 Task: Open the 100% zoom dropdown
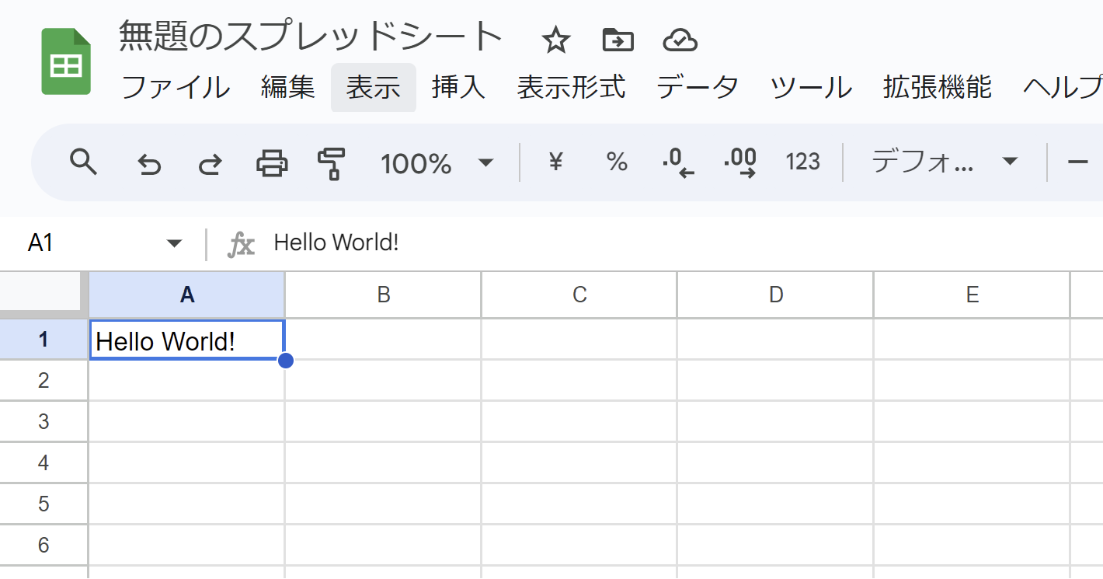coord(437,162)
